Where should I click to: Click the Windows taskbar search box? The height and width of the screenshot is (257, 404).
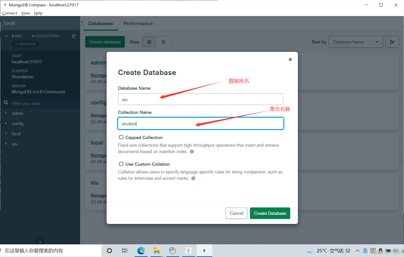(51, 251)
